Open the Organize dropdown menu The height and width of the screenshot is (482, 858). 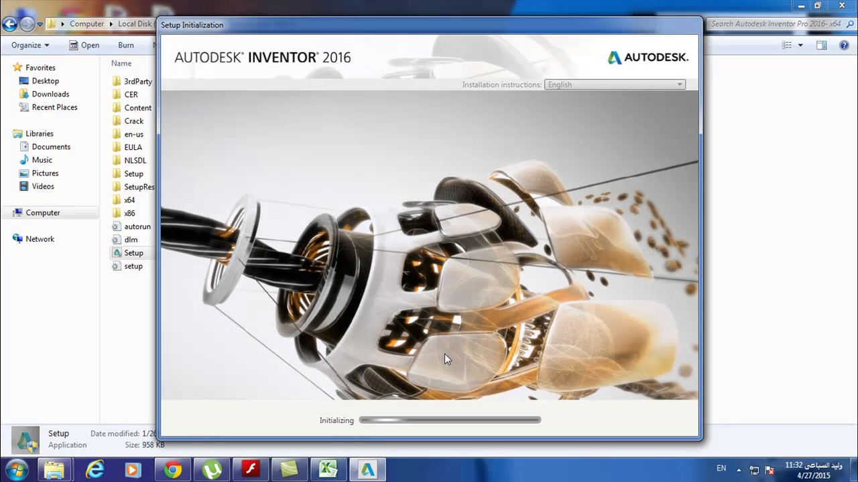coord(30,45)
